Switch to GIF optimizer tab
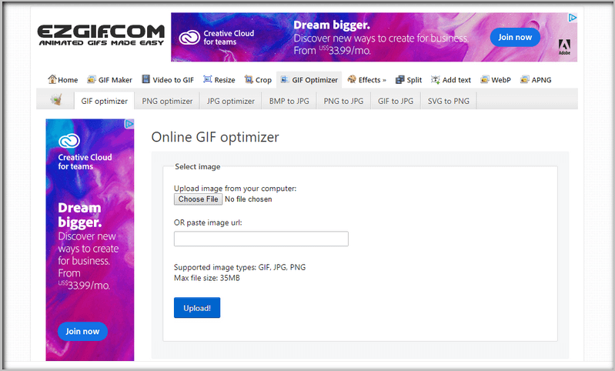 (x=105, y=101)
